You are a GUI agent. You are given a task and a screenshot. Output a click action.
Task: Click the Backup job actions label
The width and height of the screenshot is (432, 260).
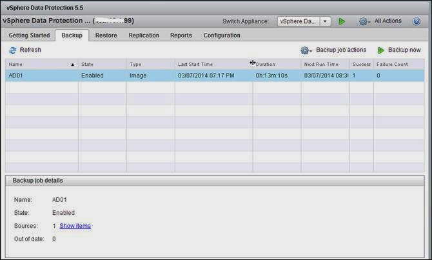(x=341, y=50)
